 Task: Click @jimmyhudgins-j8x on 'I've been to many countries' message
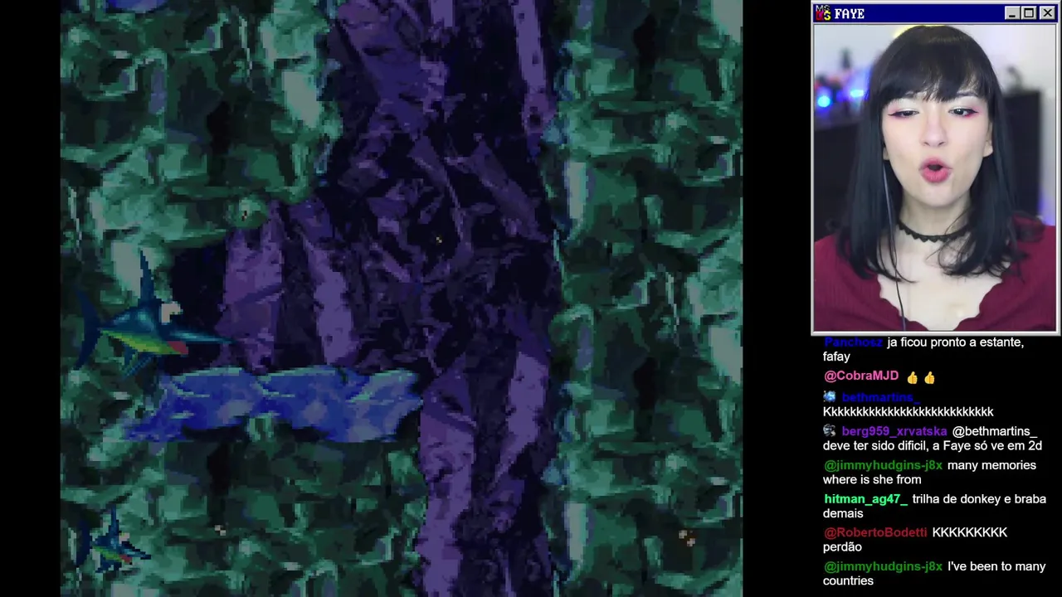pyautogui.click(x=883, y=566)
